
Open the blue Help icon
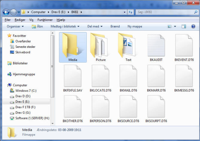(x=193, y=26)
